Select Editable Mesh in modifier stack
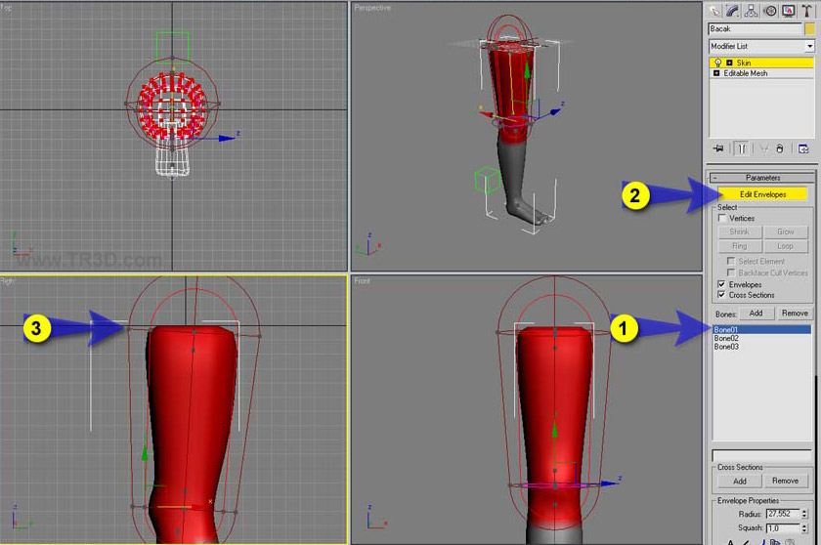 coord(761,73)
